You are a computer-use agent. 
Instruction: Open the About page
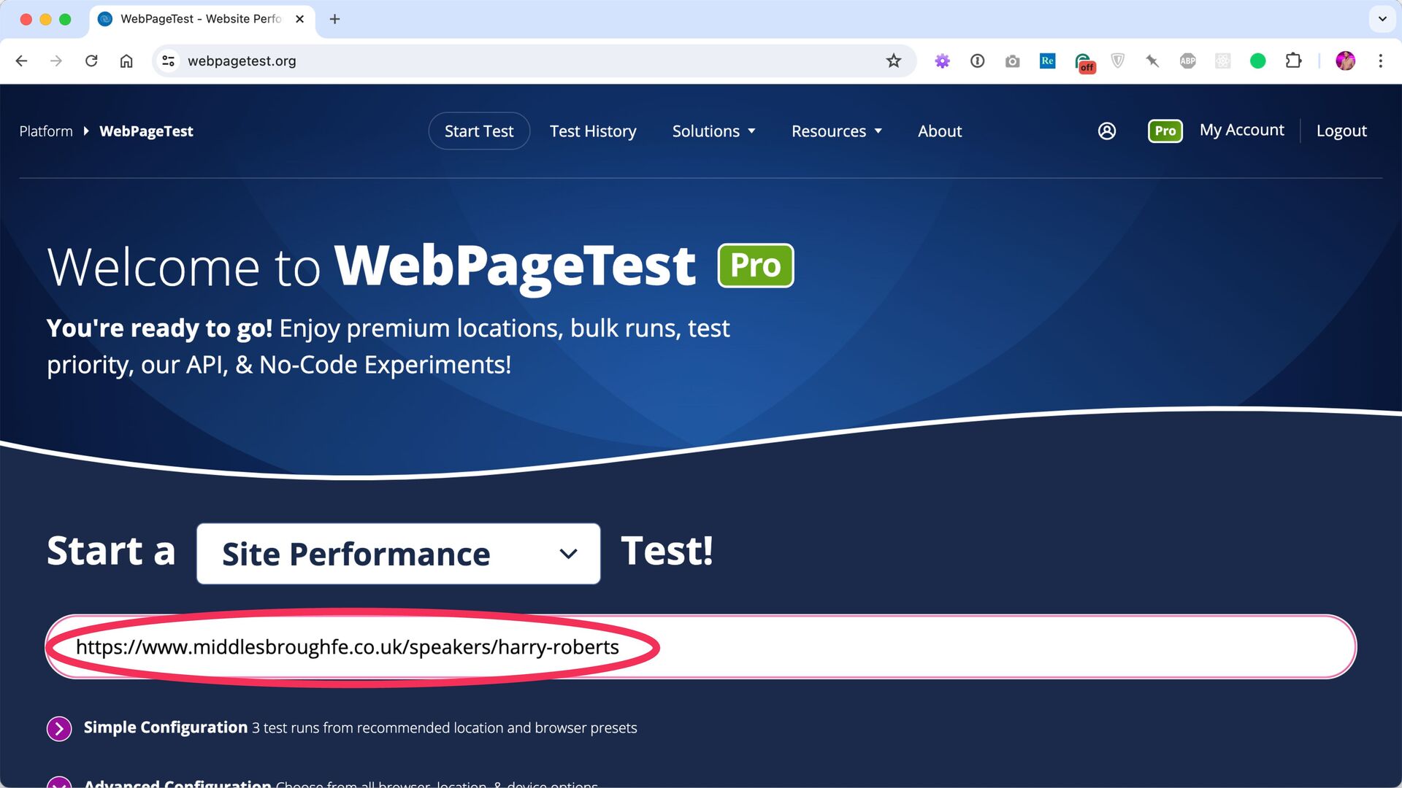940,131
